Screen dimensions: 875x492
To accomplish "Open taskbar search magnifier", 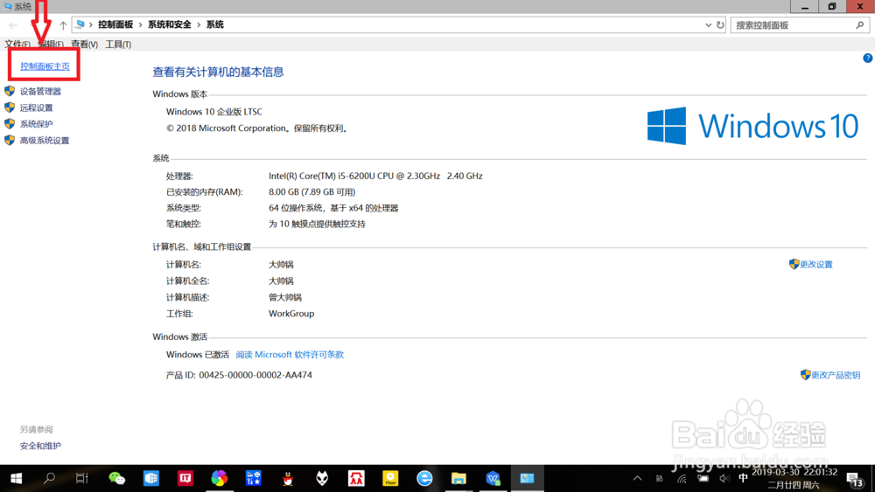I will pyautogui.click(x=49, y=478).
